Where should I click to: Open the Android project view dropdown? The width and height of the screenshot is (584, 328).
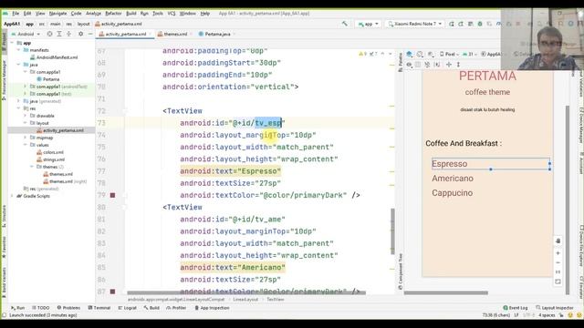coord(26,34)
